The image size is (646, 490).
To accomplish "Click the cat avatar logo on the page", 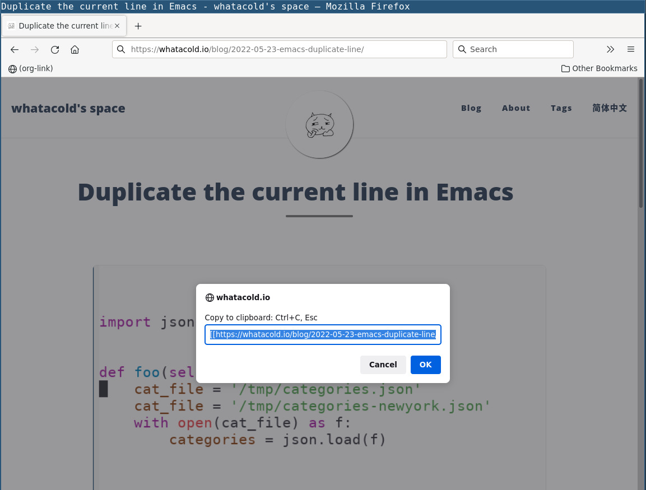I will (x=319, y=124).
